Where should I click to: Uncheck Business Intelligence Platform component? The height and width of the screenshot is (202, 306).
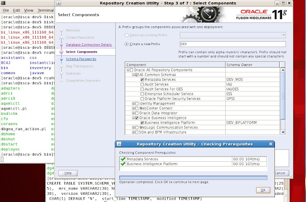point(142,123)
